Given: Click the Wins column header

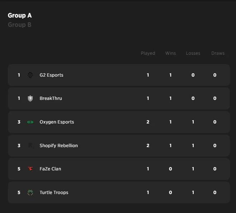Looking at the screenshot, I should pos(170,53).
